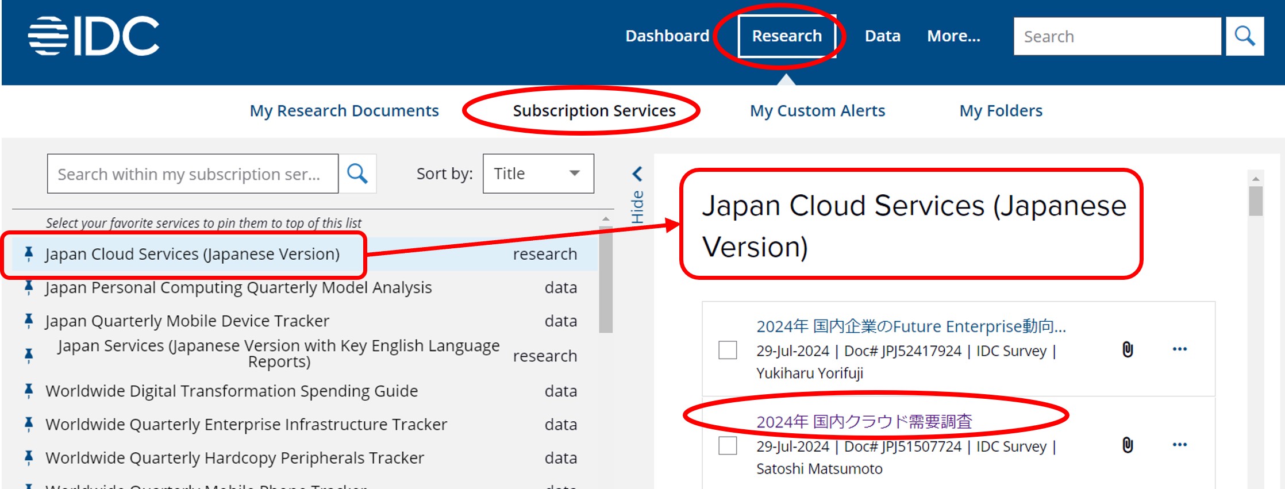Select Japan Services (Japanese Version with Key English Language Reports)

click(279, 353)
